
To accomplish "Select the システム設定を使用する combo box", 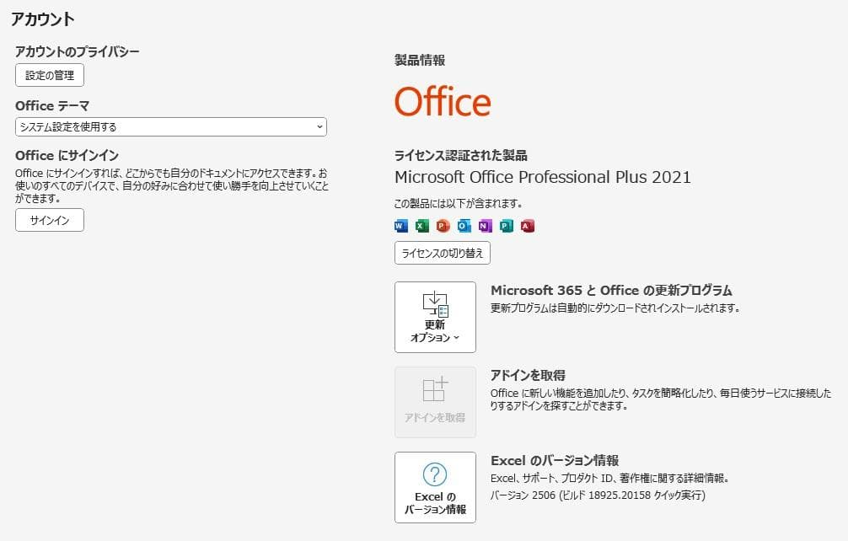I will coord(169,126).
